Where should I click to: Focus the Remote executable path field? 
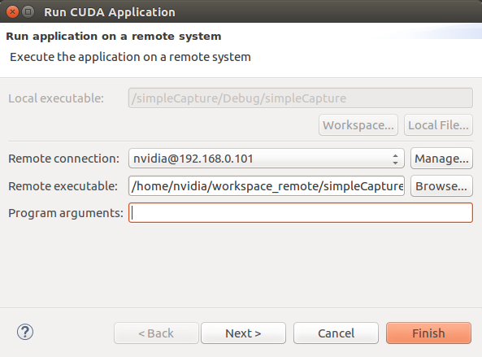pyautogui.click(x=267, y=186)
